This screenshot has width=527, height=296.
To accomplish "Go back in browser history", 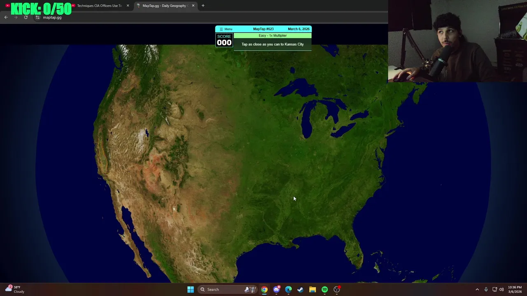I will pos(6,17).
